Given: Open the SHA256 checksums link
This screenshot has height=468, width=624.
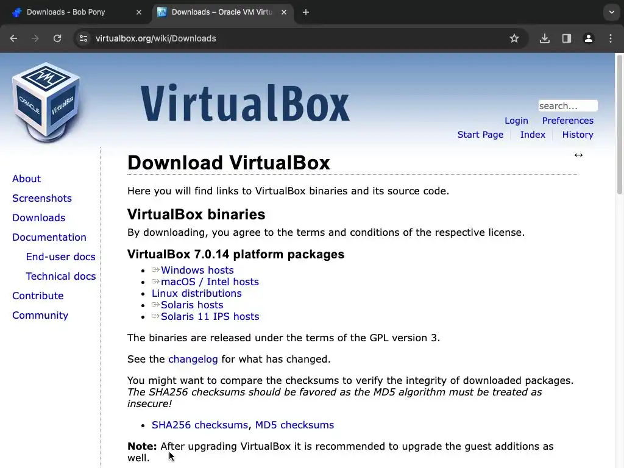Looking at the screenshot, I should pos(200,425).
